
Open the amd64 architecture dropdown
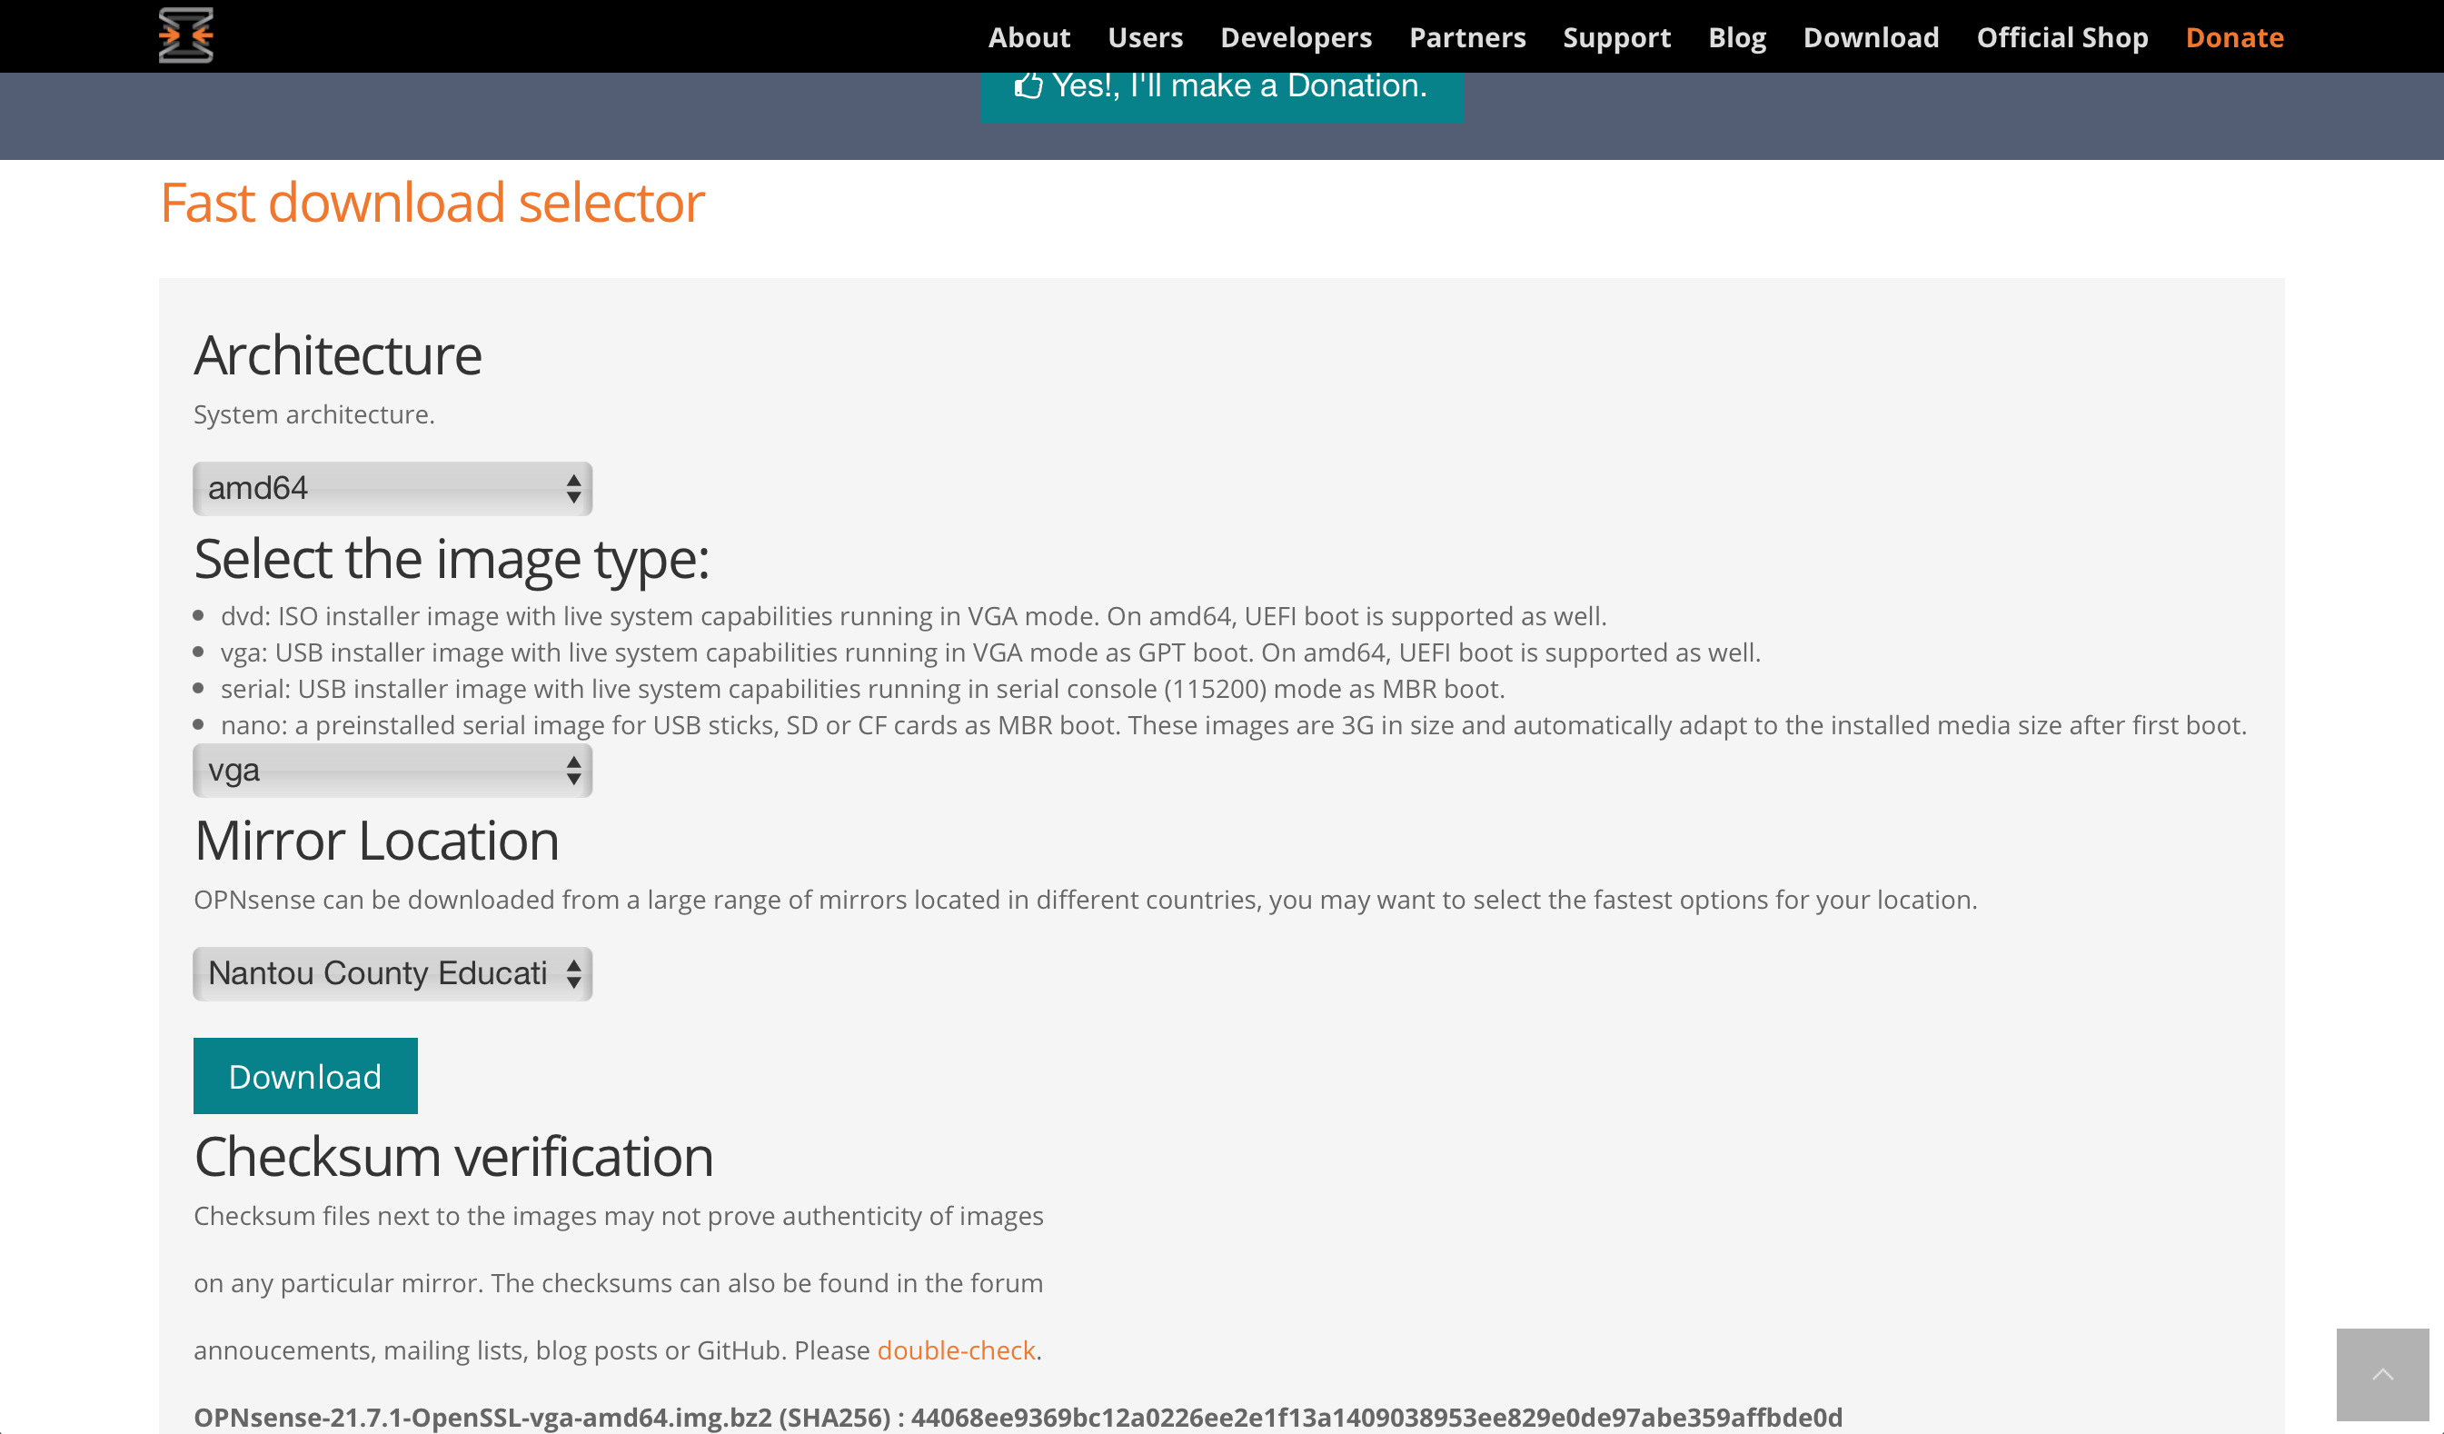(392, 488)
